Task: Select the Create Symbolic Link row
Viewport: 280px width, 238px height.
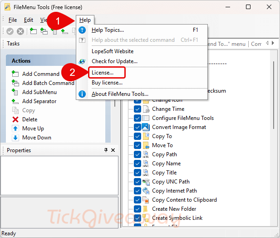Action: click(x=177, y=218)
